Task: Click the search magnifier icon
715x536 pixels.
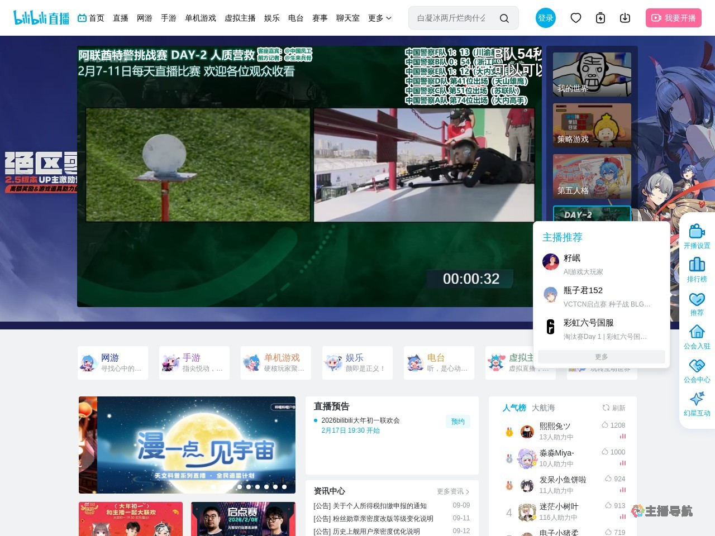Action: 504,18
